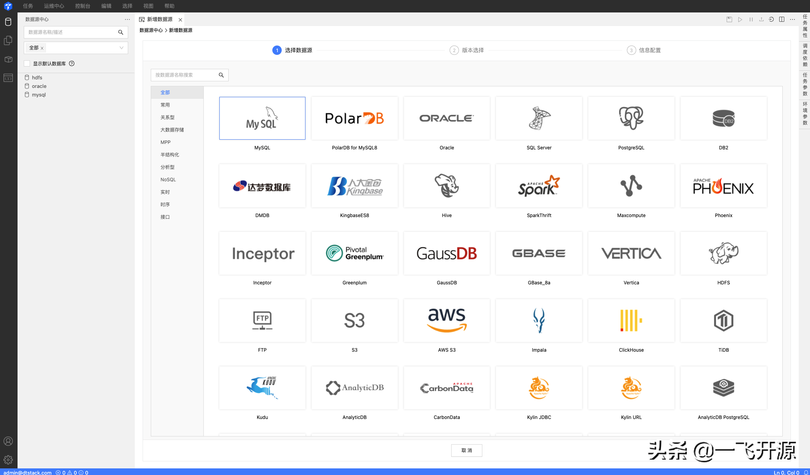This screenshot has width=810, height=475.
Task: Open the settings gear icon
Action: 8,460
